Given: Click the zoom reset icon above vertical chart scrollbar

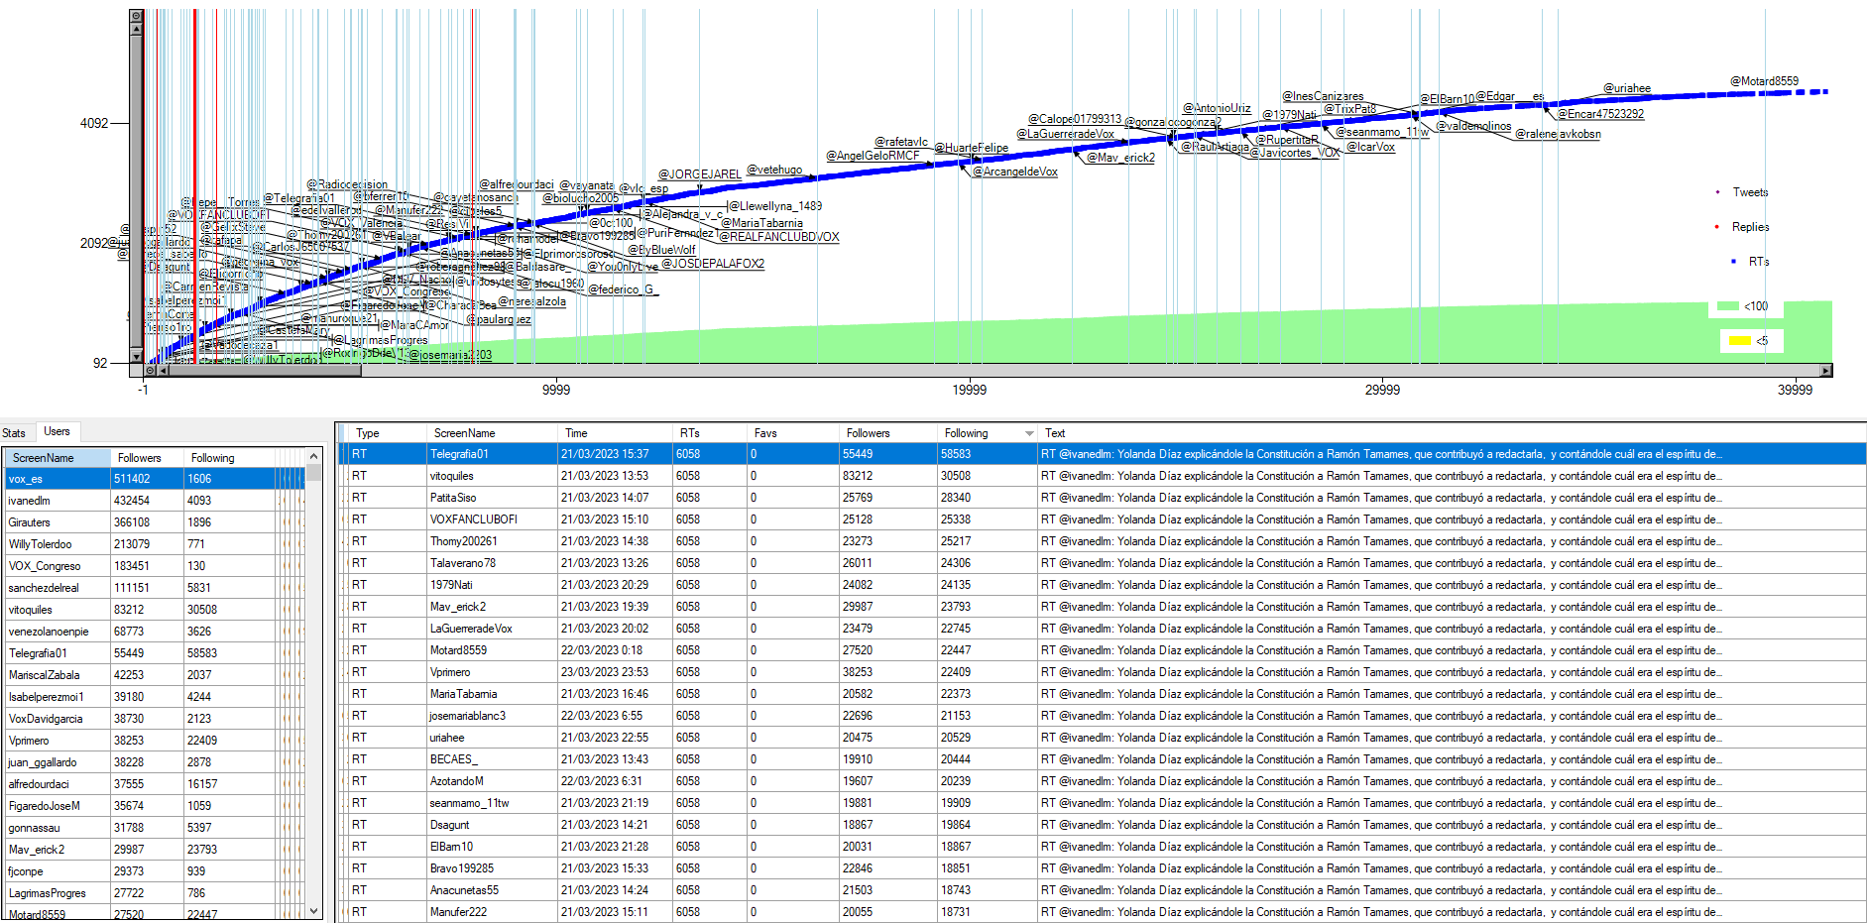Looking at the screenshot, I should (137, 16).
